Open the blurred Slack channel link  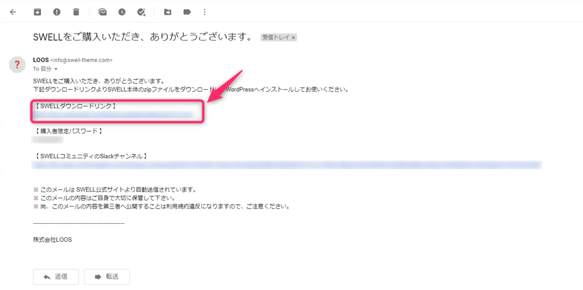click(x=287, y=165)
